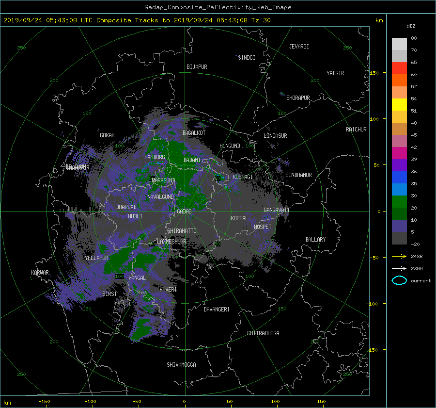This screenshot has height=408, width=436.
Task: Click the cyan ellipse 'current' legend icon
Action: click(399, 280)
